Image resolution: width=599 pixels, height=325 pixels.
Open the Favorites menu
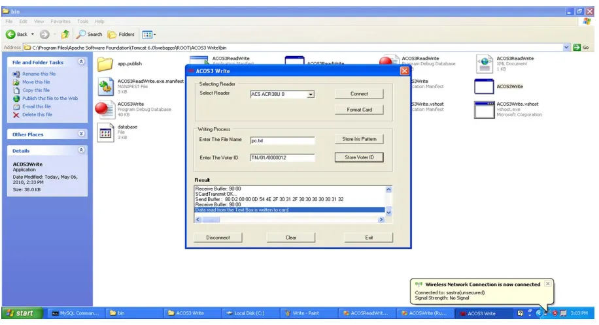(60, 22)
